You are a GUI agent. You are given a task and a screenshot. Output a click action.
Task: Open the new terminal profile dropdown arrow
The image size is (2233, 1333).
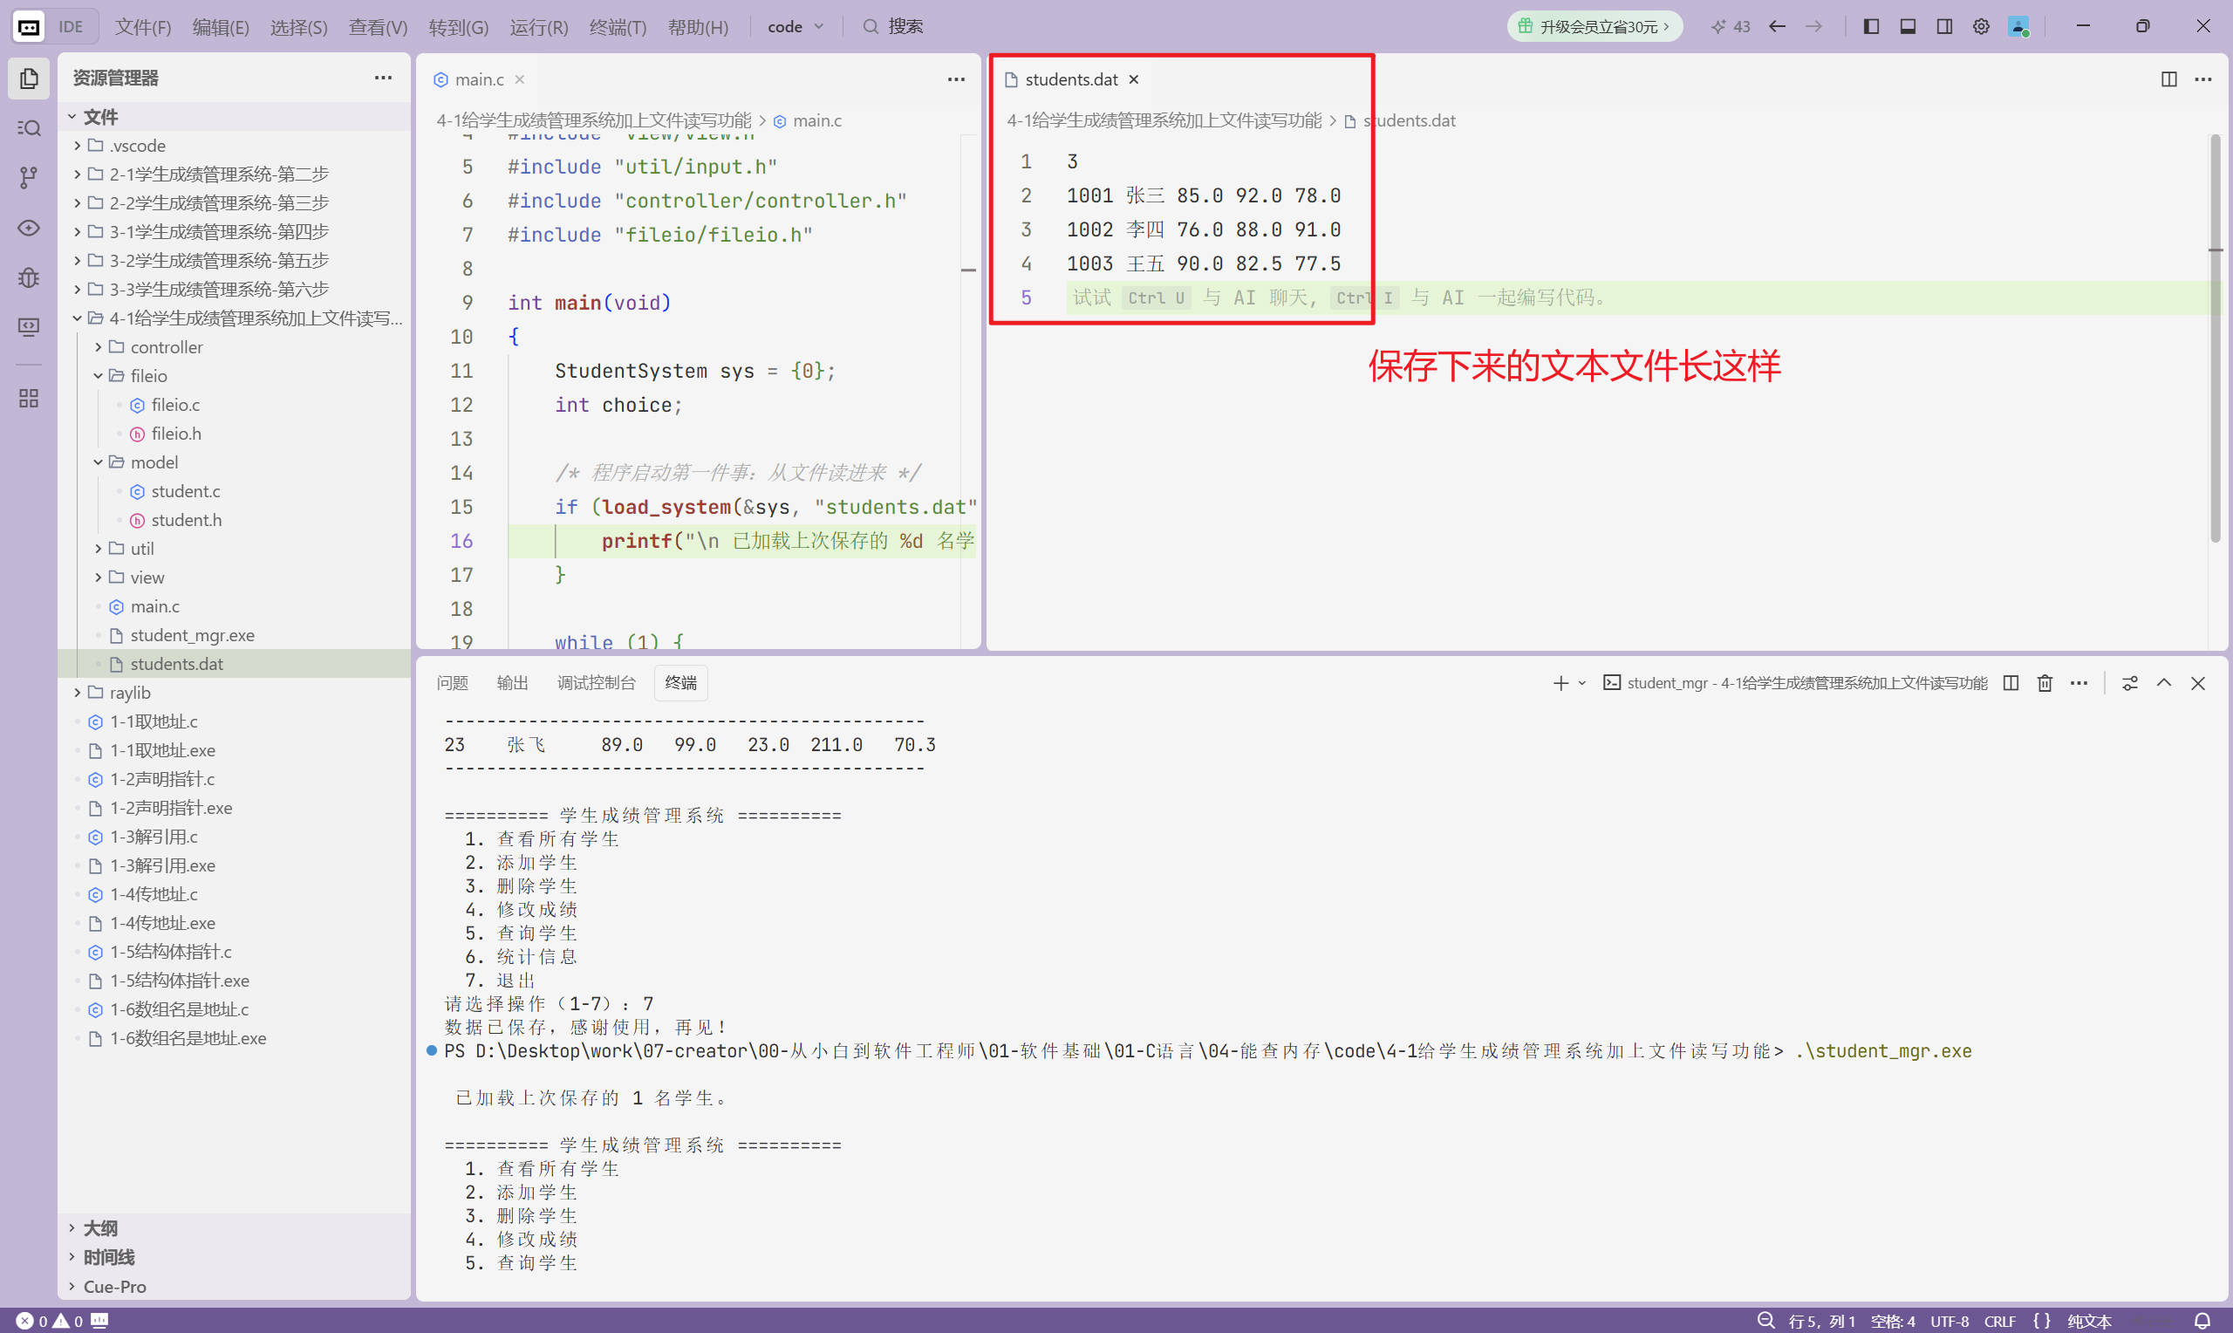tap(1582, 684)
